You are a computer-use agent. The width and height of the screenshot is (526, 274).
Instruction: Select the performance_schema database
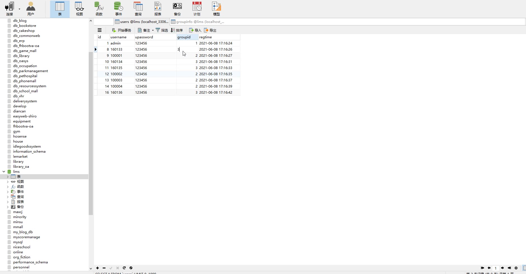coord(30,262)
